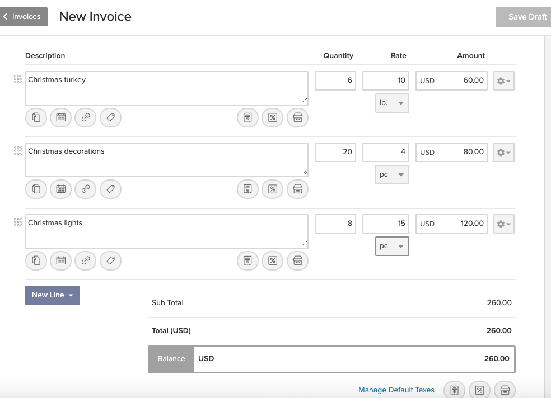Image resolution: width=551 pixels, height=398 pixels.
Task: Click link icon under Christmas lights line
Action: click(86, 260)
